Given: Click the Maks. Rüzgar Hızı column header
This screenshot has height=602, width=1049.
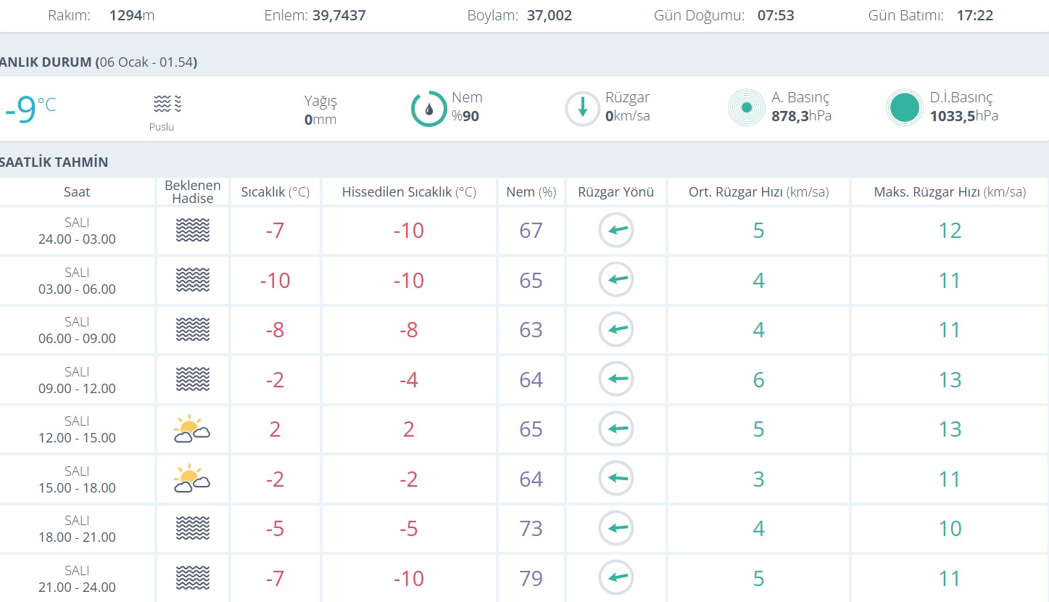Looking at the screenshot, I should pos(950,192).
